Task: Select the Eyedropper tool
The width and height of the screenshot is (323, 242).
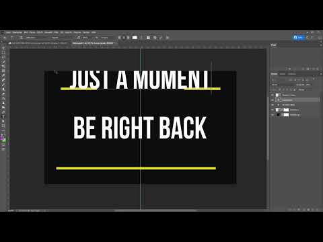Action: (x=3, y=75)
